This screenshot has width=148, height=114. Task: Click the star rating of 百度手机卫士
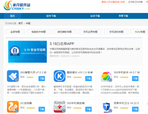[124, 108]
